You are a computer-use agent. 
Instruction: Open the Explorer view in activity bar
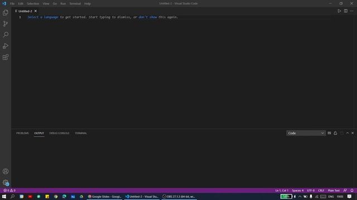[x=6, y=12]
